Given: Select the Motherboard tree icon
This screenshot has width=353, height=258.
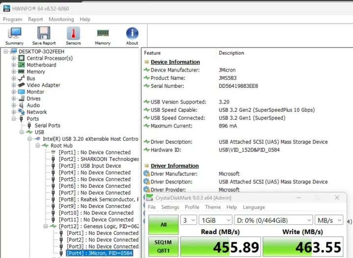Looking at the screenshot, I should pyautogui.click(x=22, y=65).
